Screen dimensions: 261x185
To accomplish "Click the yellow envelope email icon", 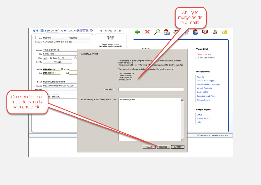I will coord(224,32).
